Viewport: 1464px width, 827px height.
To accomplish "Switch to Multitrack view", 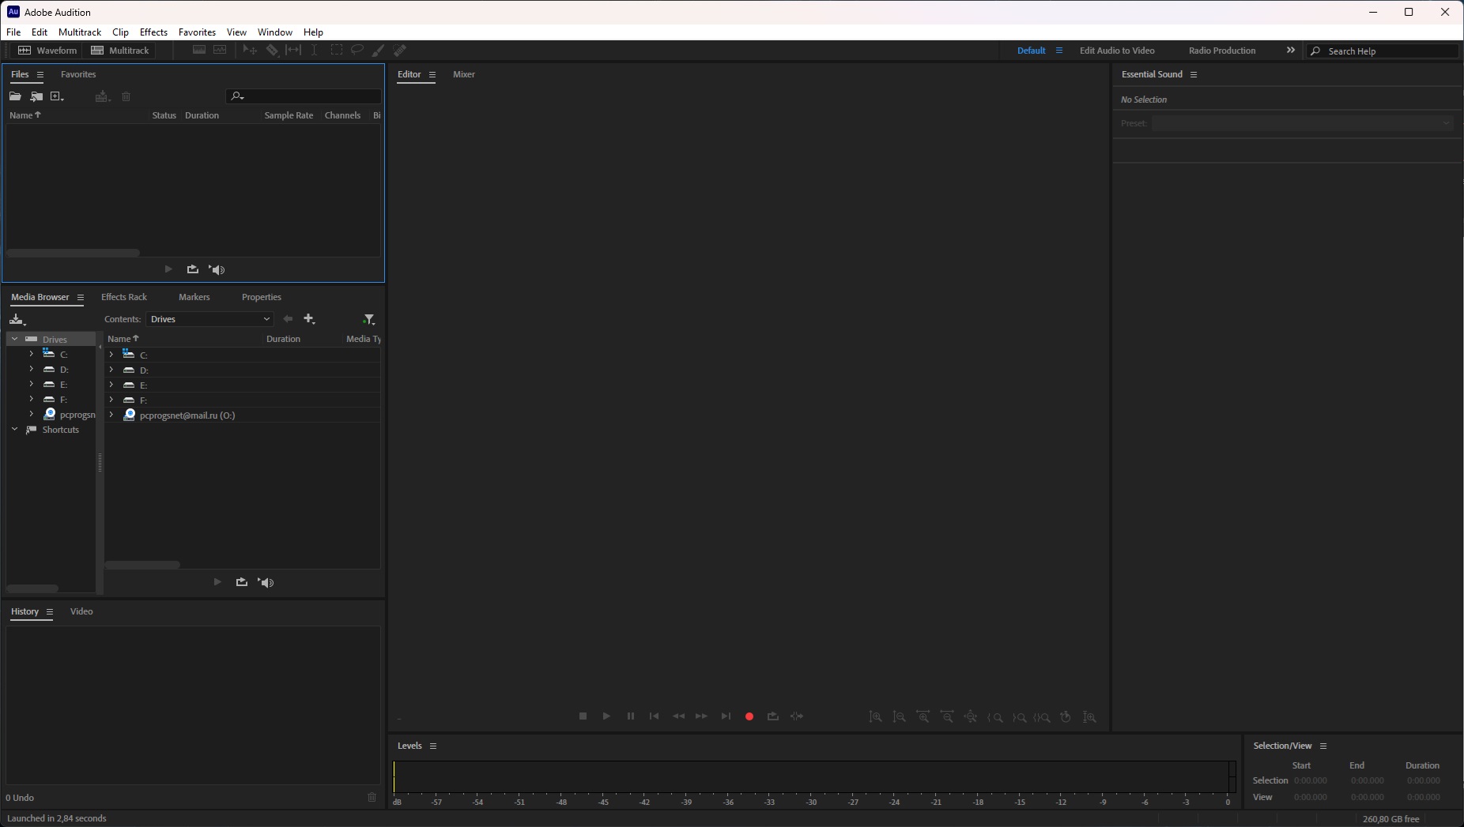I will pyautogui.click(x=120, y=51).
